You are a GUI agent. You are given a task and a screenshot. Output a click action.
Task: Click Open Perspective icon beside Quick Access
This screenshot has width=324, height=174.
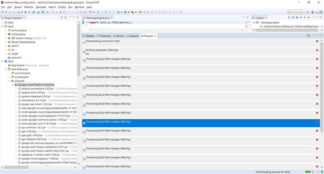[308, 12]
